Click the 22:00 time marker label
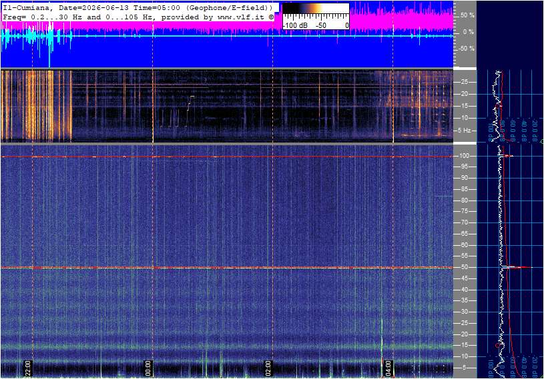This screenshot has height=379, width=544. (28, 368)
